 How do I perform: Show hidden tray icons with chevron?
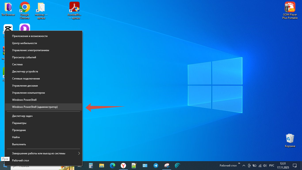click(244, 165)
